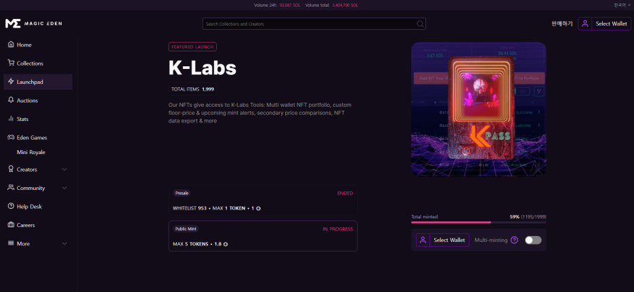The image size is (634, 292).
Task: Select Launchpad in the sidebar
Action: (38, 82)
